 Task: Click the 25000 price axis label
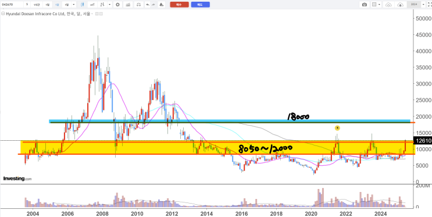point(423,100)
